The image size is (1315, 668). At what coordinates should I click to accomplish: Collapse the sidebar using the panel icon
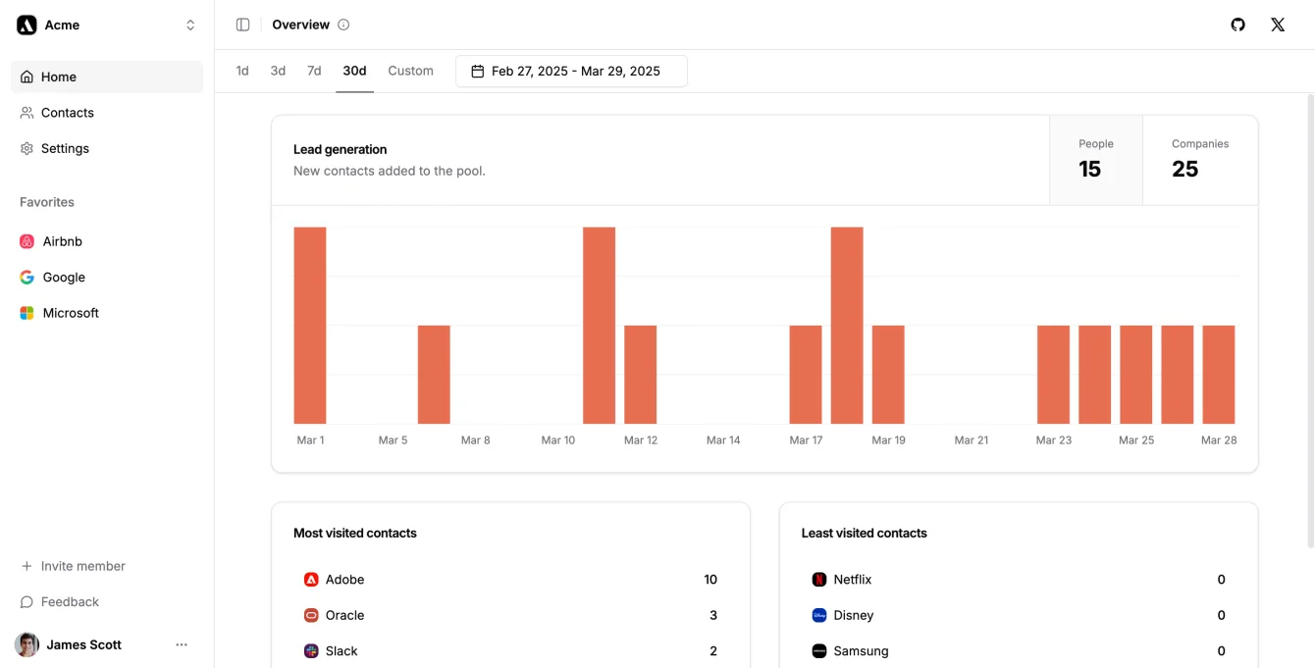click(x=241, y=24)
